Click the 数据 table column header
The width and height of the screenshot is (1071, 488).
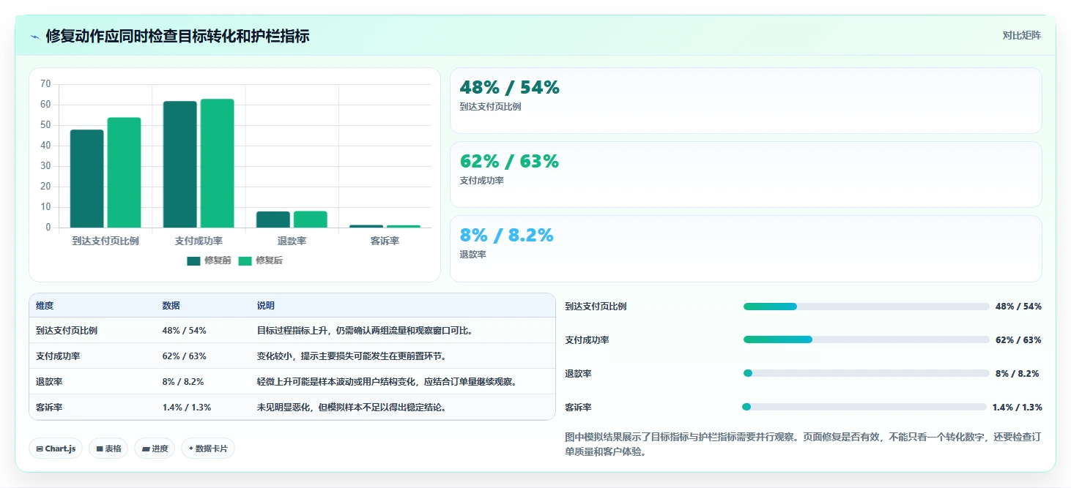[171, 306]
